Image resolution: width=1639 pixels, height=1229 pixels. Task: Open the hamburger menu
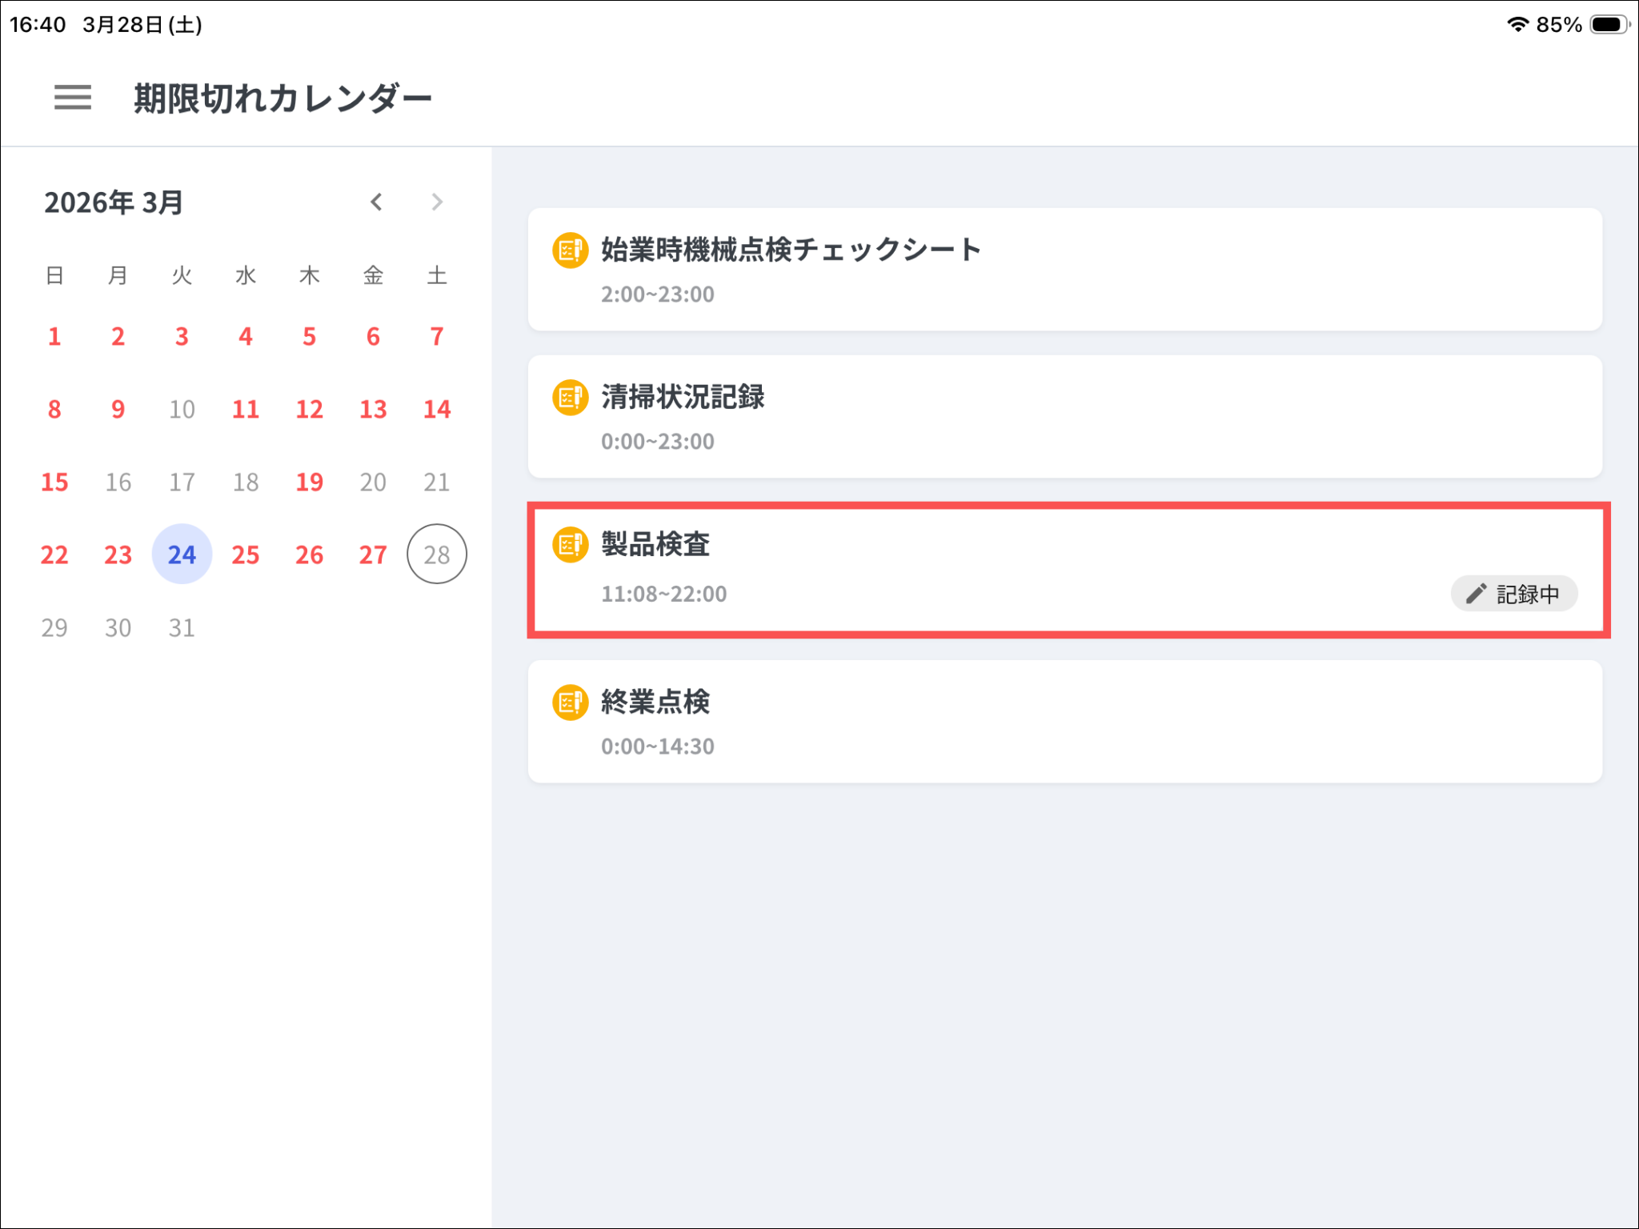click(72, 98)
